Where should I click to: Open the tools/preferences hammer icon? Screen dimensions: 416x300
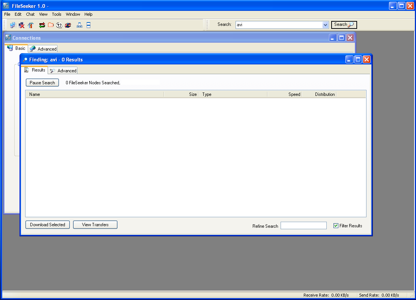pyautogui.click(x=30, y=25)
